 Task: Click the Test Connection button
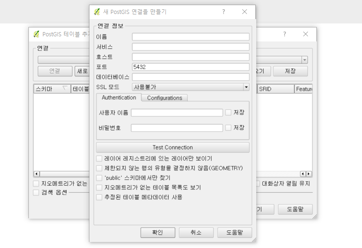point(173,147)
